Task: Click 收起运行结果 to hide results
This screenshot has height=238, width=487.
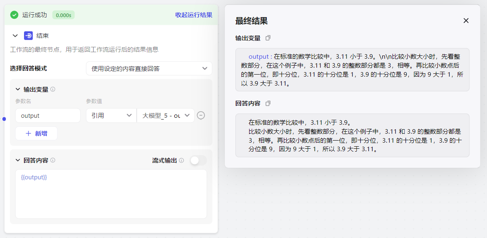Action: pyautogui.click(x=193, y=15)
